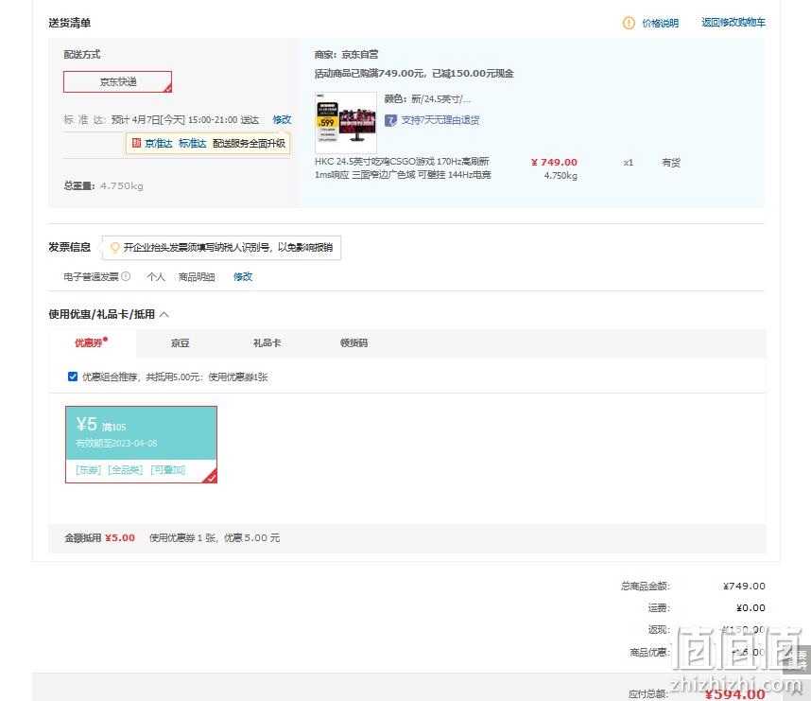Click the 颜色 specification text of product

(427, 99)
